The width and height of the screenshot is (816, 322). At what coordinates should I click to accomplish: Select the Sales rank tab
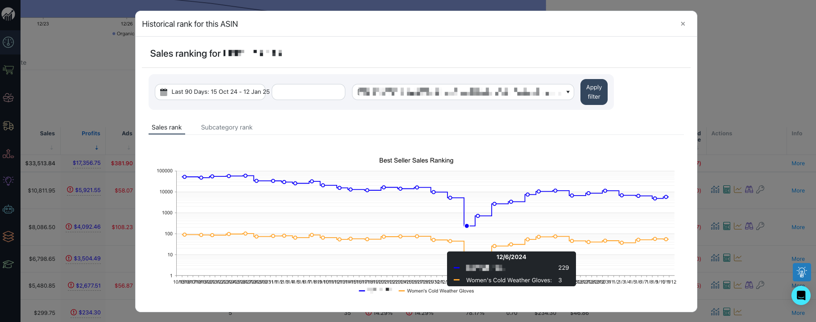[x=166, y=127]
